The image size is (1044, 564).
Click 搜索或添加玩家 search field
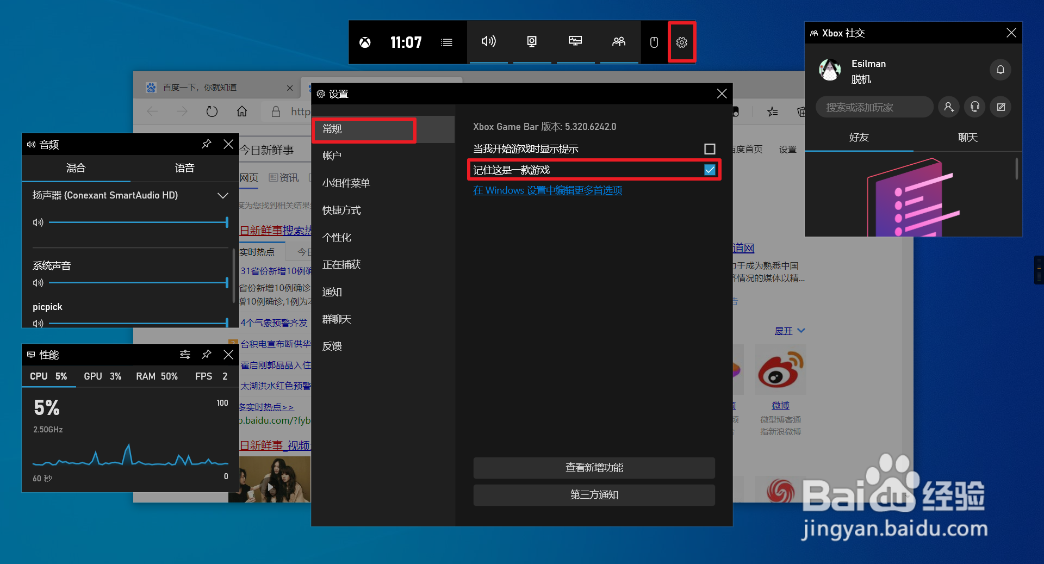(874, 107)
